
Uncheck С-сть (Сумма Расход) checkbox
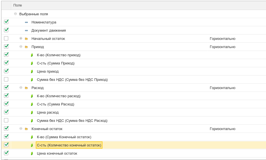click(x=6, y=104)
